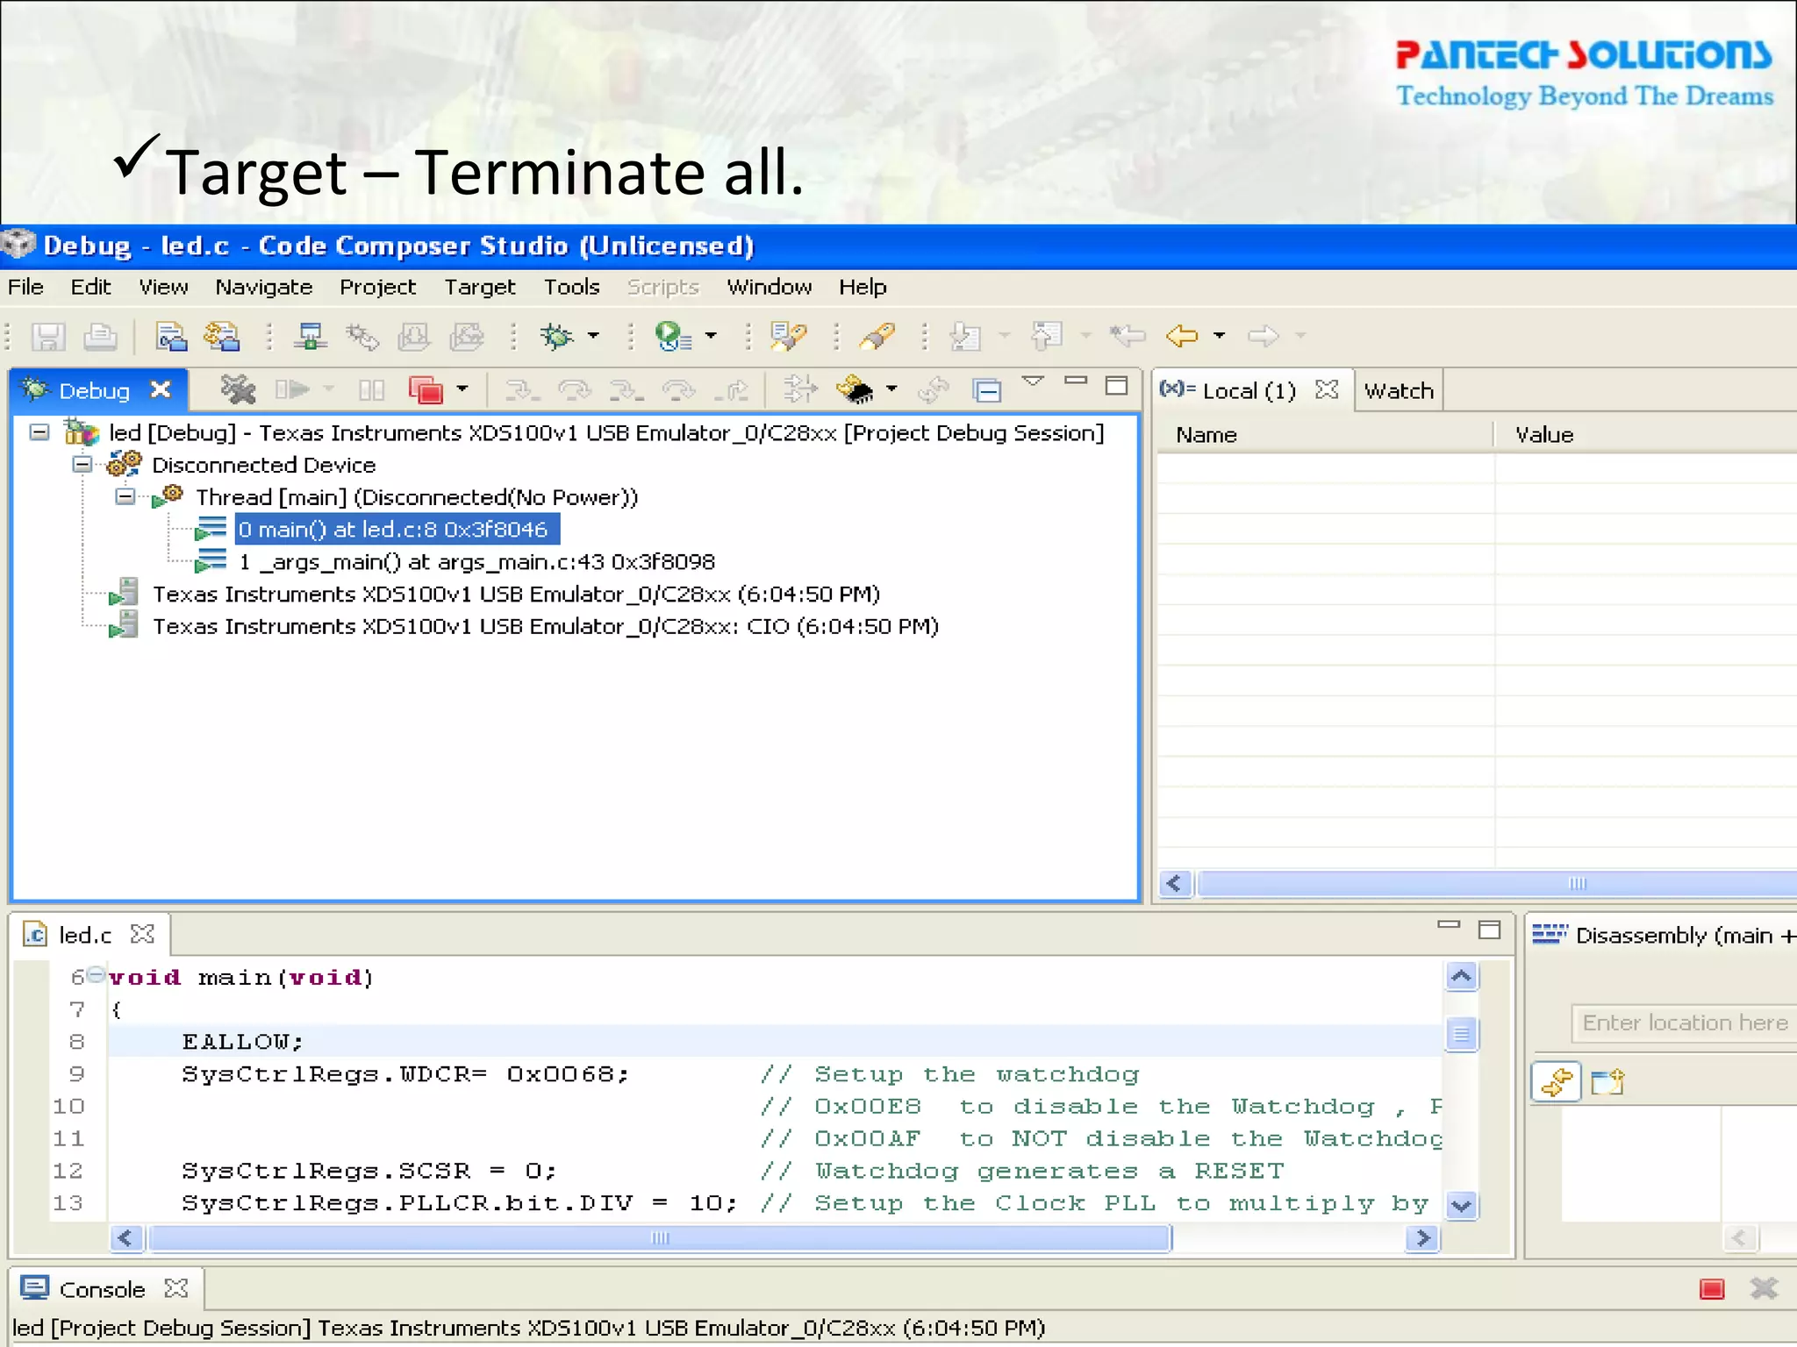The height and width of the screenshot is (1347, 1797).
Task: Click the Value column header in Local view
Action: point(1647,434)
